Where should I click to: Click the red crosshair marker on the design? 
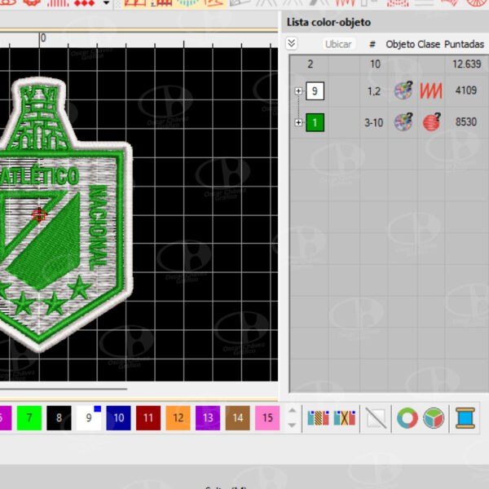coord(39,215)
